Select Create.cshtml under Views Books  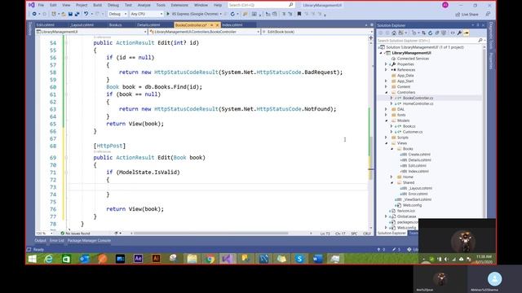coord(419,155)
